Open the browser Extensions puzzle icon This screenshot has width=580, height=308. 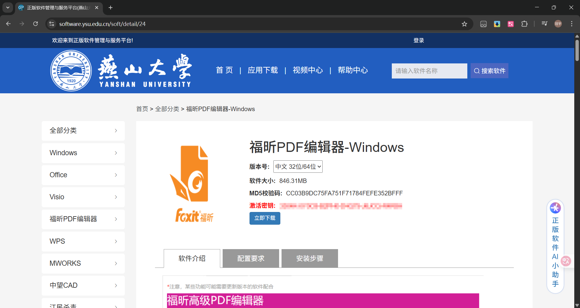click(x=525, y=24)
